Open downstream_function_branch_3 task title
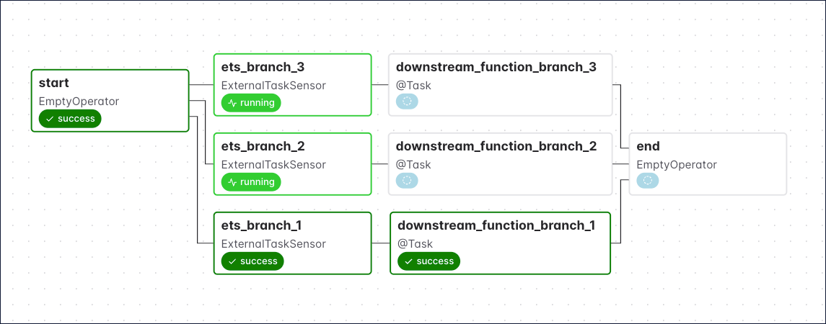This screenshot has height=324, width=826. tap(496, 68)
